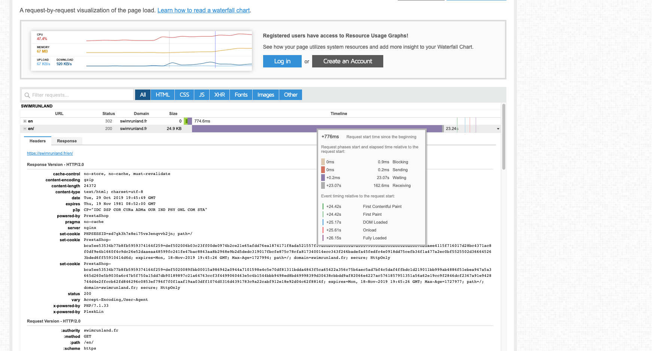Switch to the Response tab

coord(67,141)
